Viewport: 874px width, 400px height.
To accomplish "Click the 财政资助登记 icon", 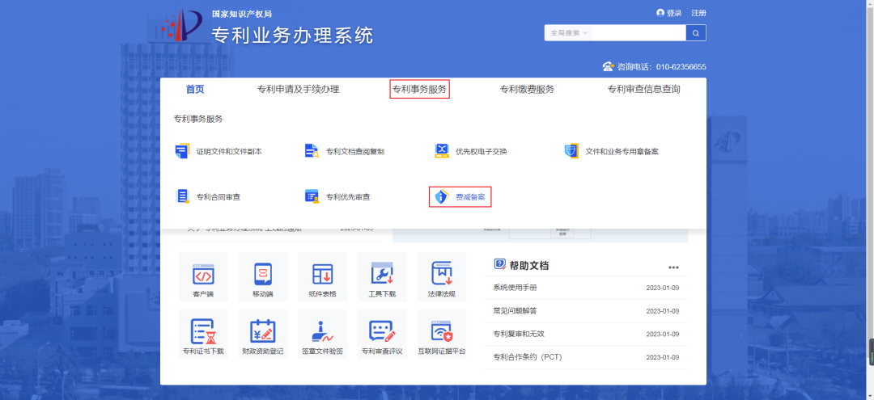I will 262,331.
